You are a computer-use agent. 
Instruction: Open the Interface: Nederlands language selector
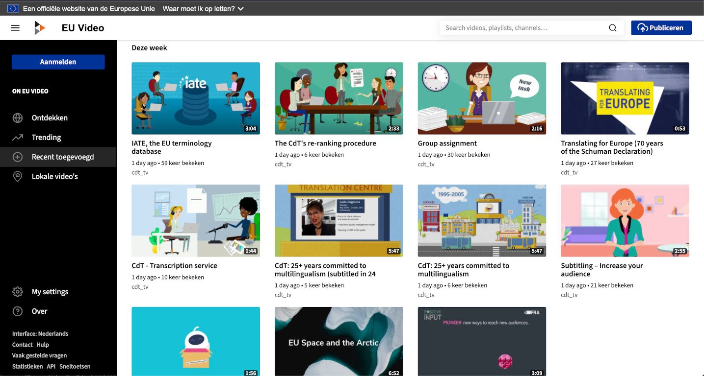pyautogui.click(x=40, y=334)
